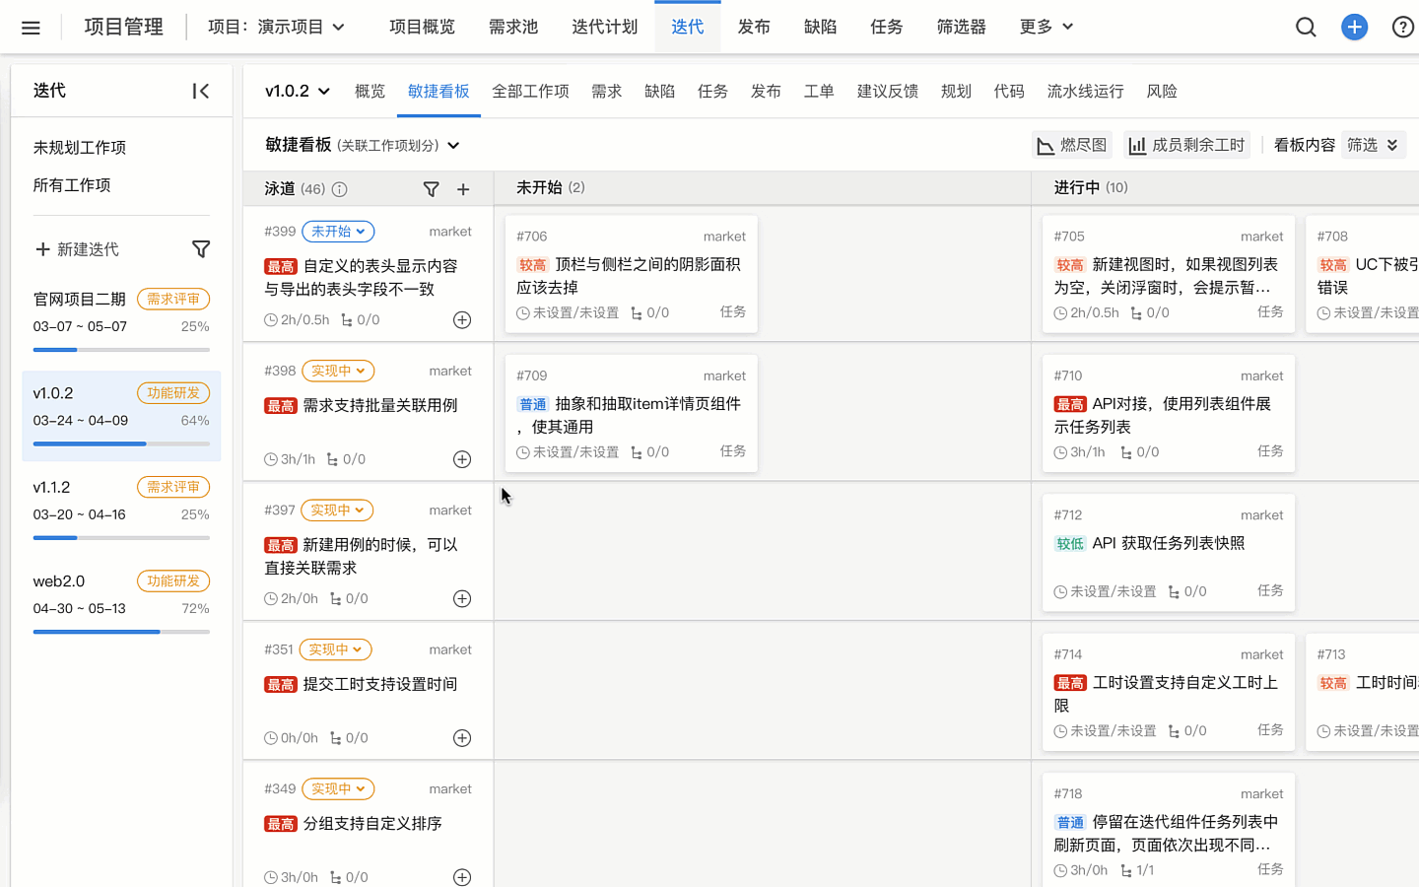Select iteration 官网项目二期
1419x887 pixels.
pos(121,321)
